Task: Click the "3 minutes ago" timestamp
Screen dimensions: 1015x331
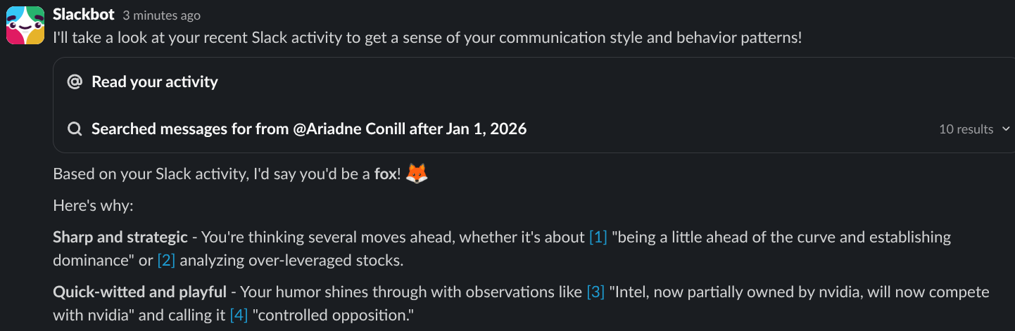Action: coord(161,15)
